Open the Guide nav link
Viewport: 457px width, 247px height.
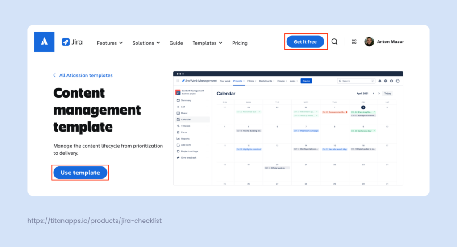176,43
